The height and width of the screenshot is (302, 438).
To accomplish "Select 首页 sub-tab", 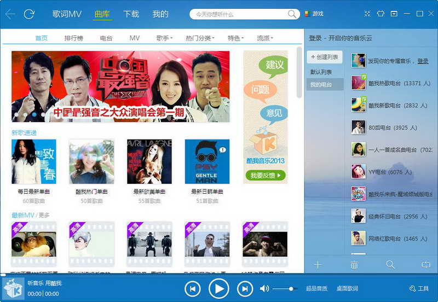I will 42,38.
